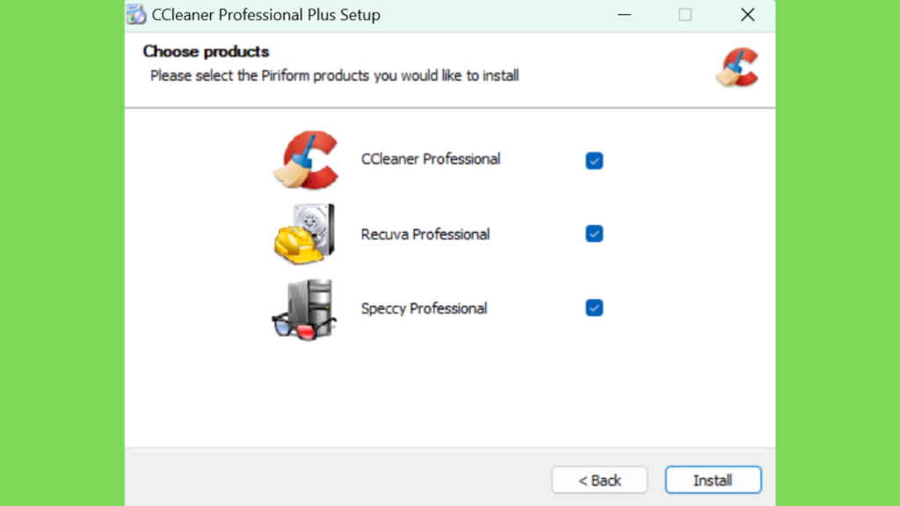Click the Recuva hard hat drive icon
This screenshot has width=900, height=506.
coord(304,234)
